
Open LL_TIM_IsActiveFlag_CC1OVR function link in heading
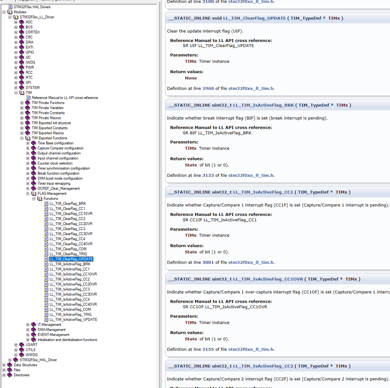point(268,279)
